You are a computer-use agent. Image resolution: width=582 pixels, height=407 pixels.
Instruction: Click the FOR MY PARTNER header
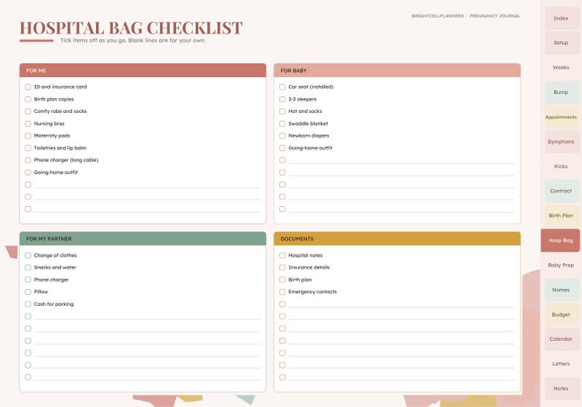143,239
